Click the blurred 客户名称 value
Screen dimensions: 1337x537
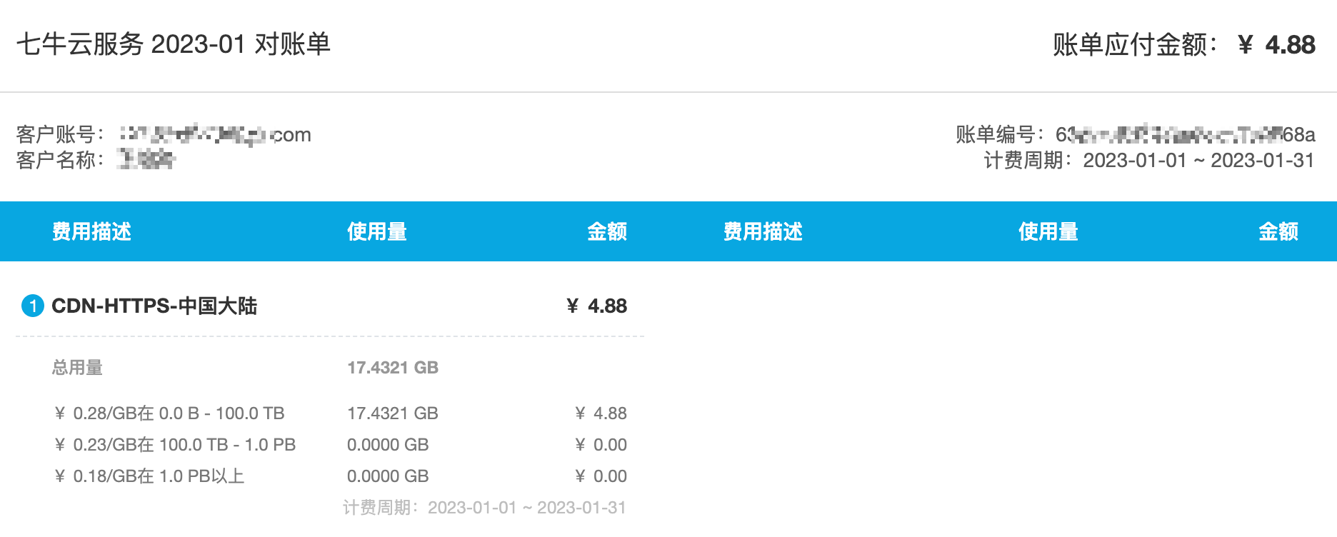(x=146, y=159)
